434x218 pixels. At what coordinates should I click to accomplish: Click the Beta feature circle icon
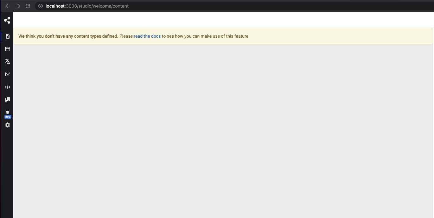click(7, 112)
